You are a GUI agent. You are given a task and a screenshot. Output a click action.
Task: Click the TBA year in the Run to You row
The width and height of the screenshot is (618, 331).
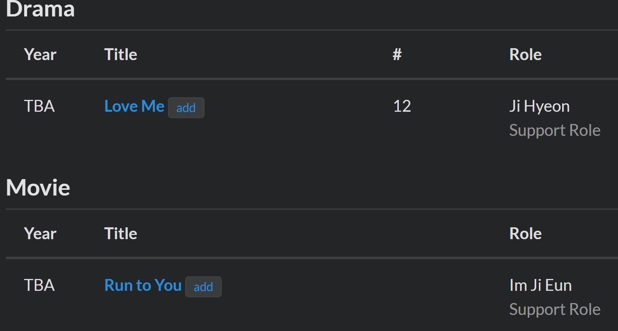(x=39, y=285)
